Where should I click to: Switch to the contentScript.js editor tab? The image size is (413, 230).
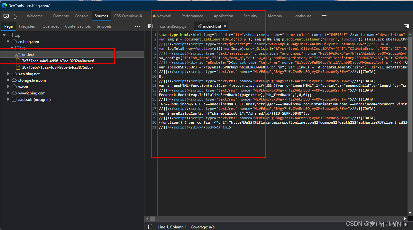173,26
